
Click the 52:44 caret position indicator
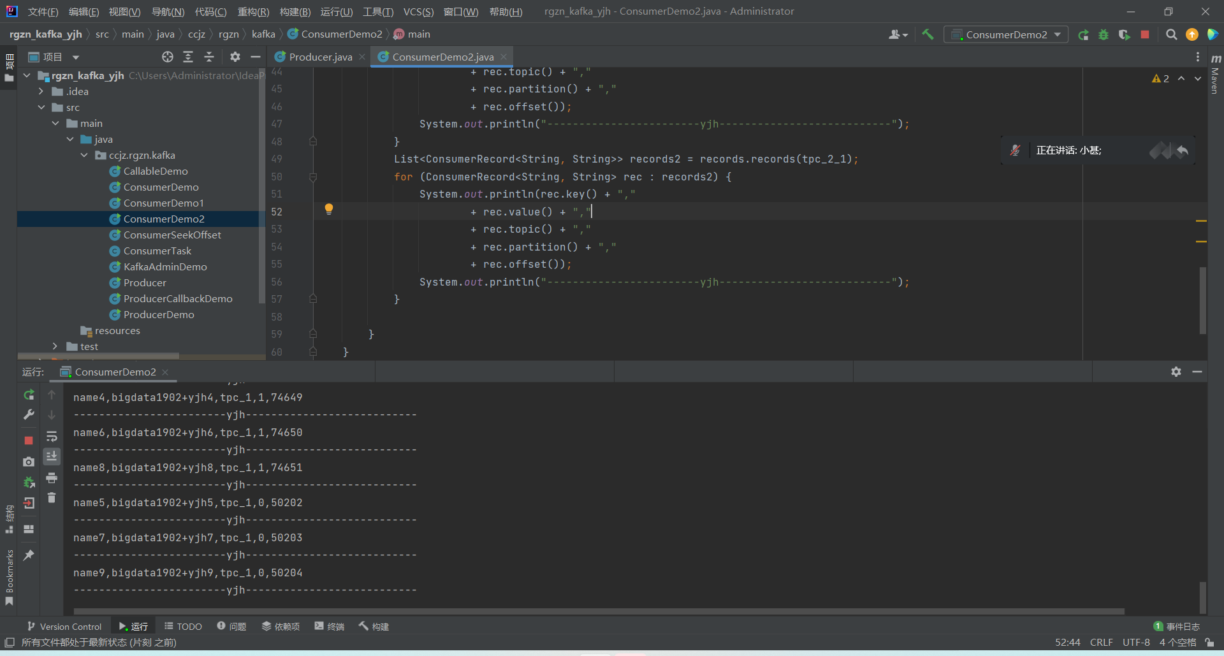[x=1067, y=642]
